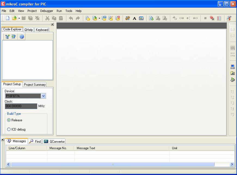Expand the Open file recent-files arrow
237x175 pixels.
click(19, 18)
